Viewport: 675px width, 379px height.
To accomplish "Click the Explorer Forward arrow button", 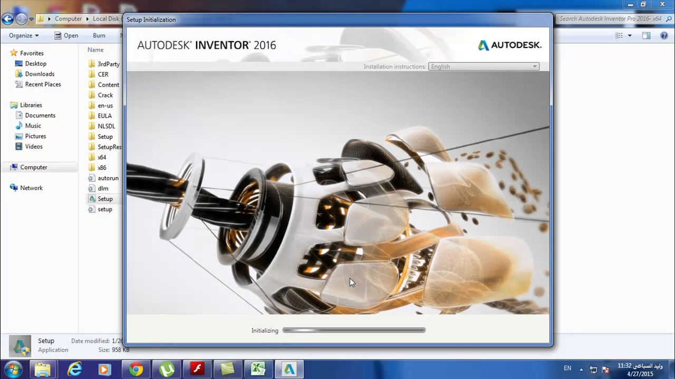I will (21, 19).
